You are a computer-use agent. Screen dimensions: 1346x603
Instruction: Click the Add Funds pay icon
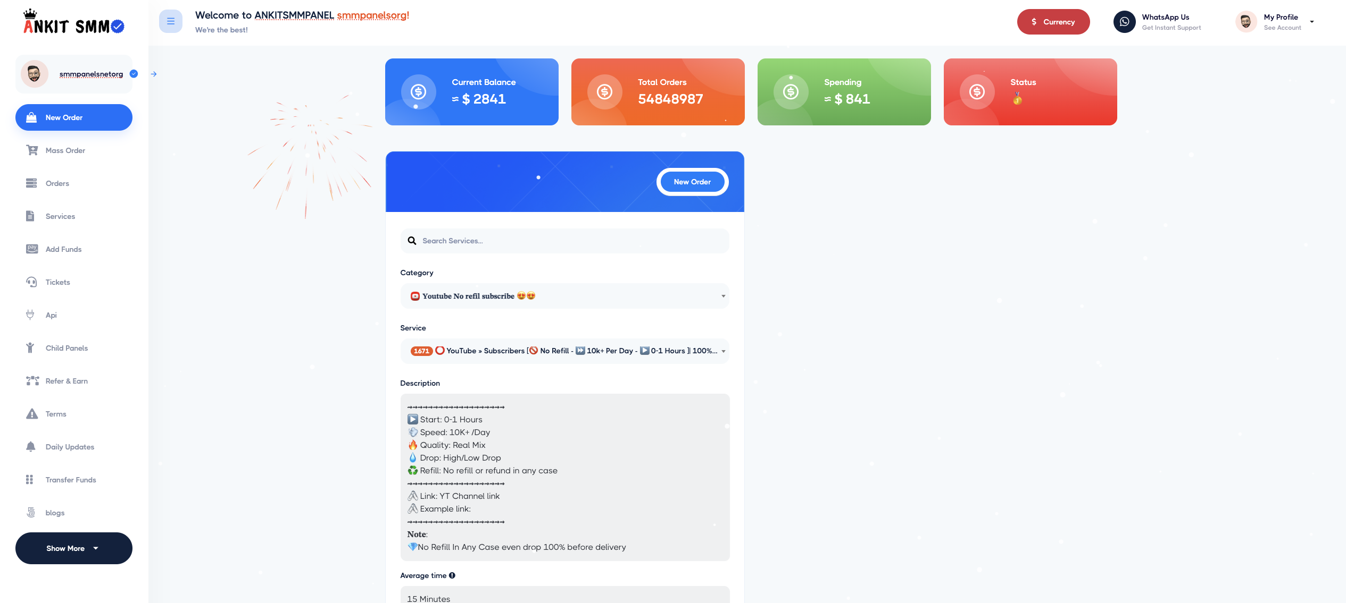pyautogui.click(x=32, y=249)
